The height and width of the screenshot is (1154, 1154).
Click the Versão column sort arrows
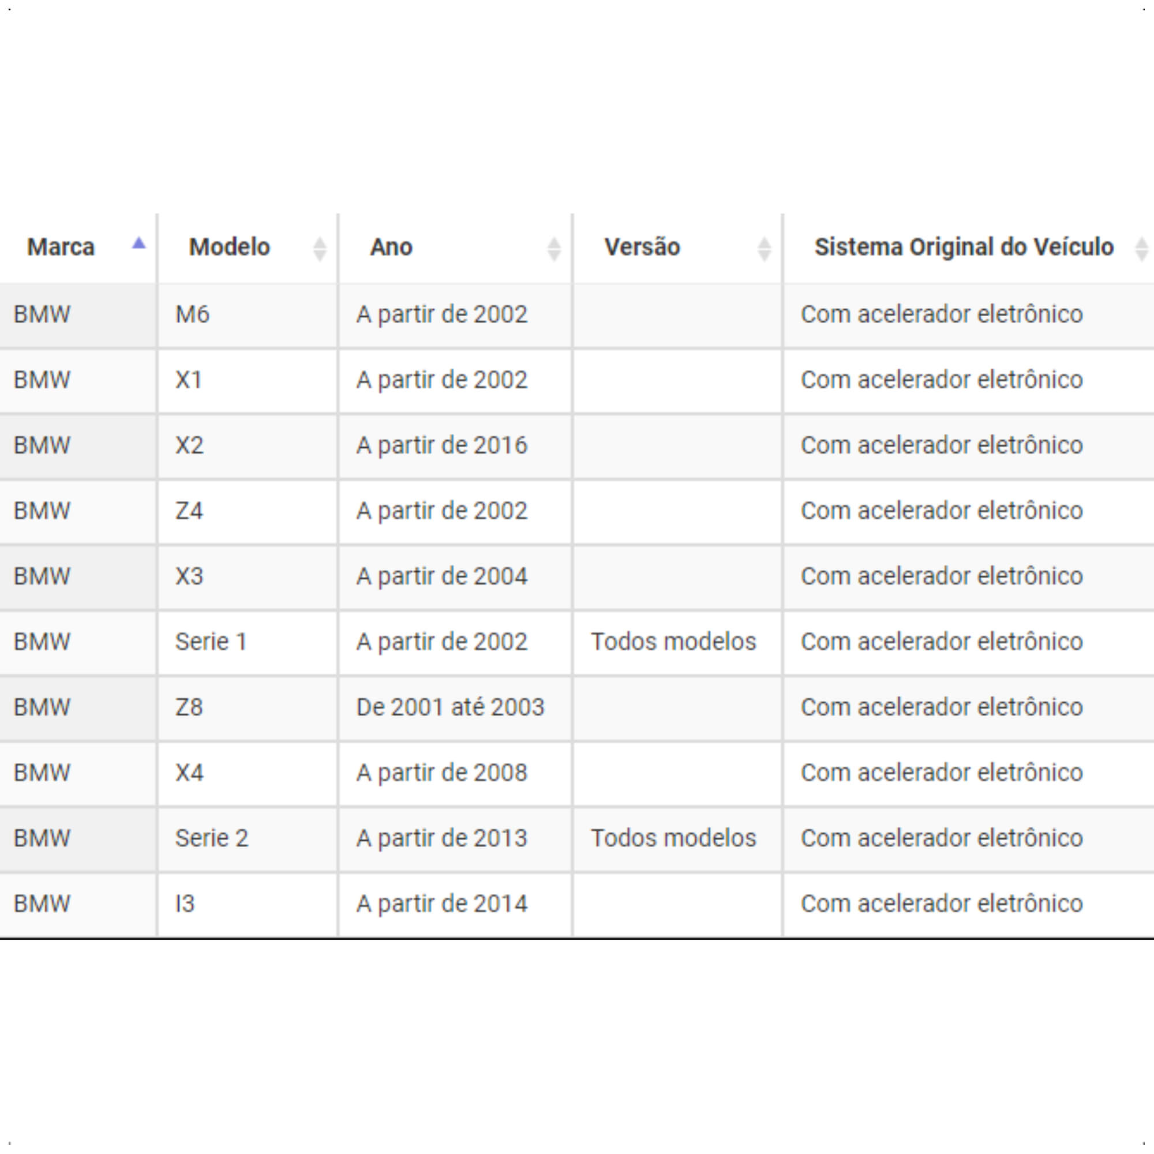point(764,249)
